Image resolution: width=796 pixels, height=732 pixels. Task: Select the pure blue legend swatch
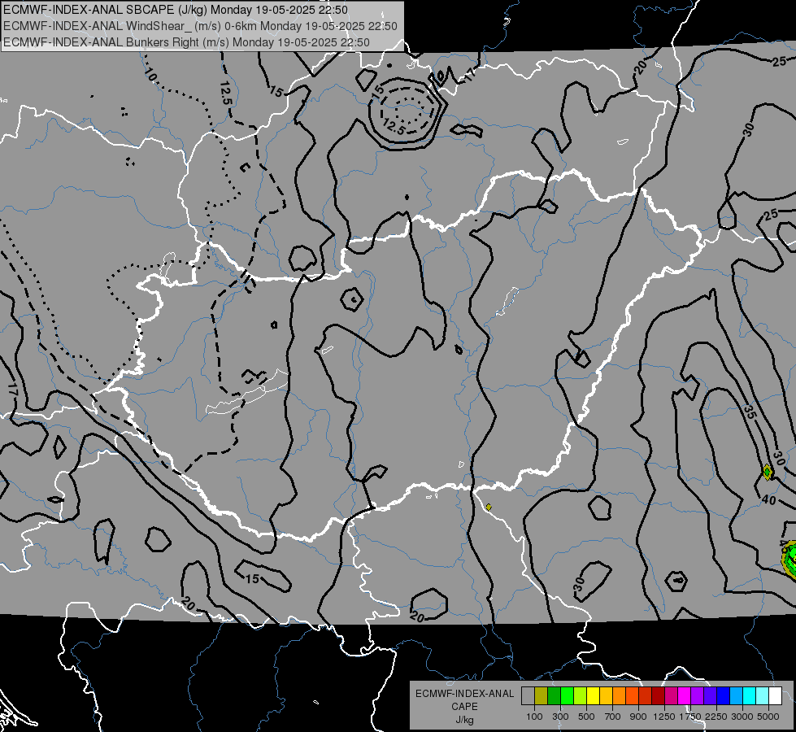coord(723,695)
